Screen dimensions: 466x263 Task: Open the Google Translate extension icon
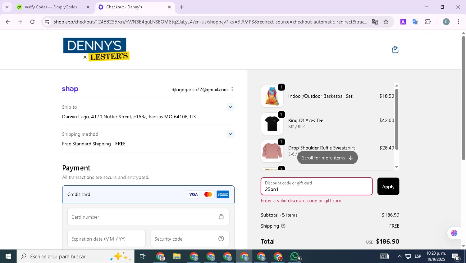point(415,22)
